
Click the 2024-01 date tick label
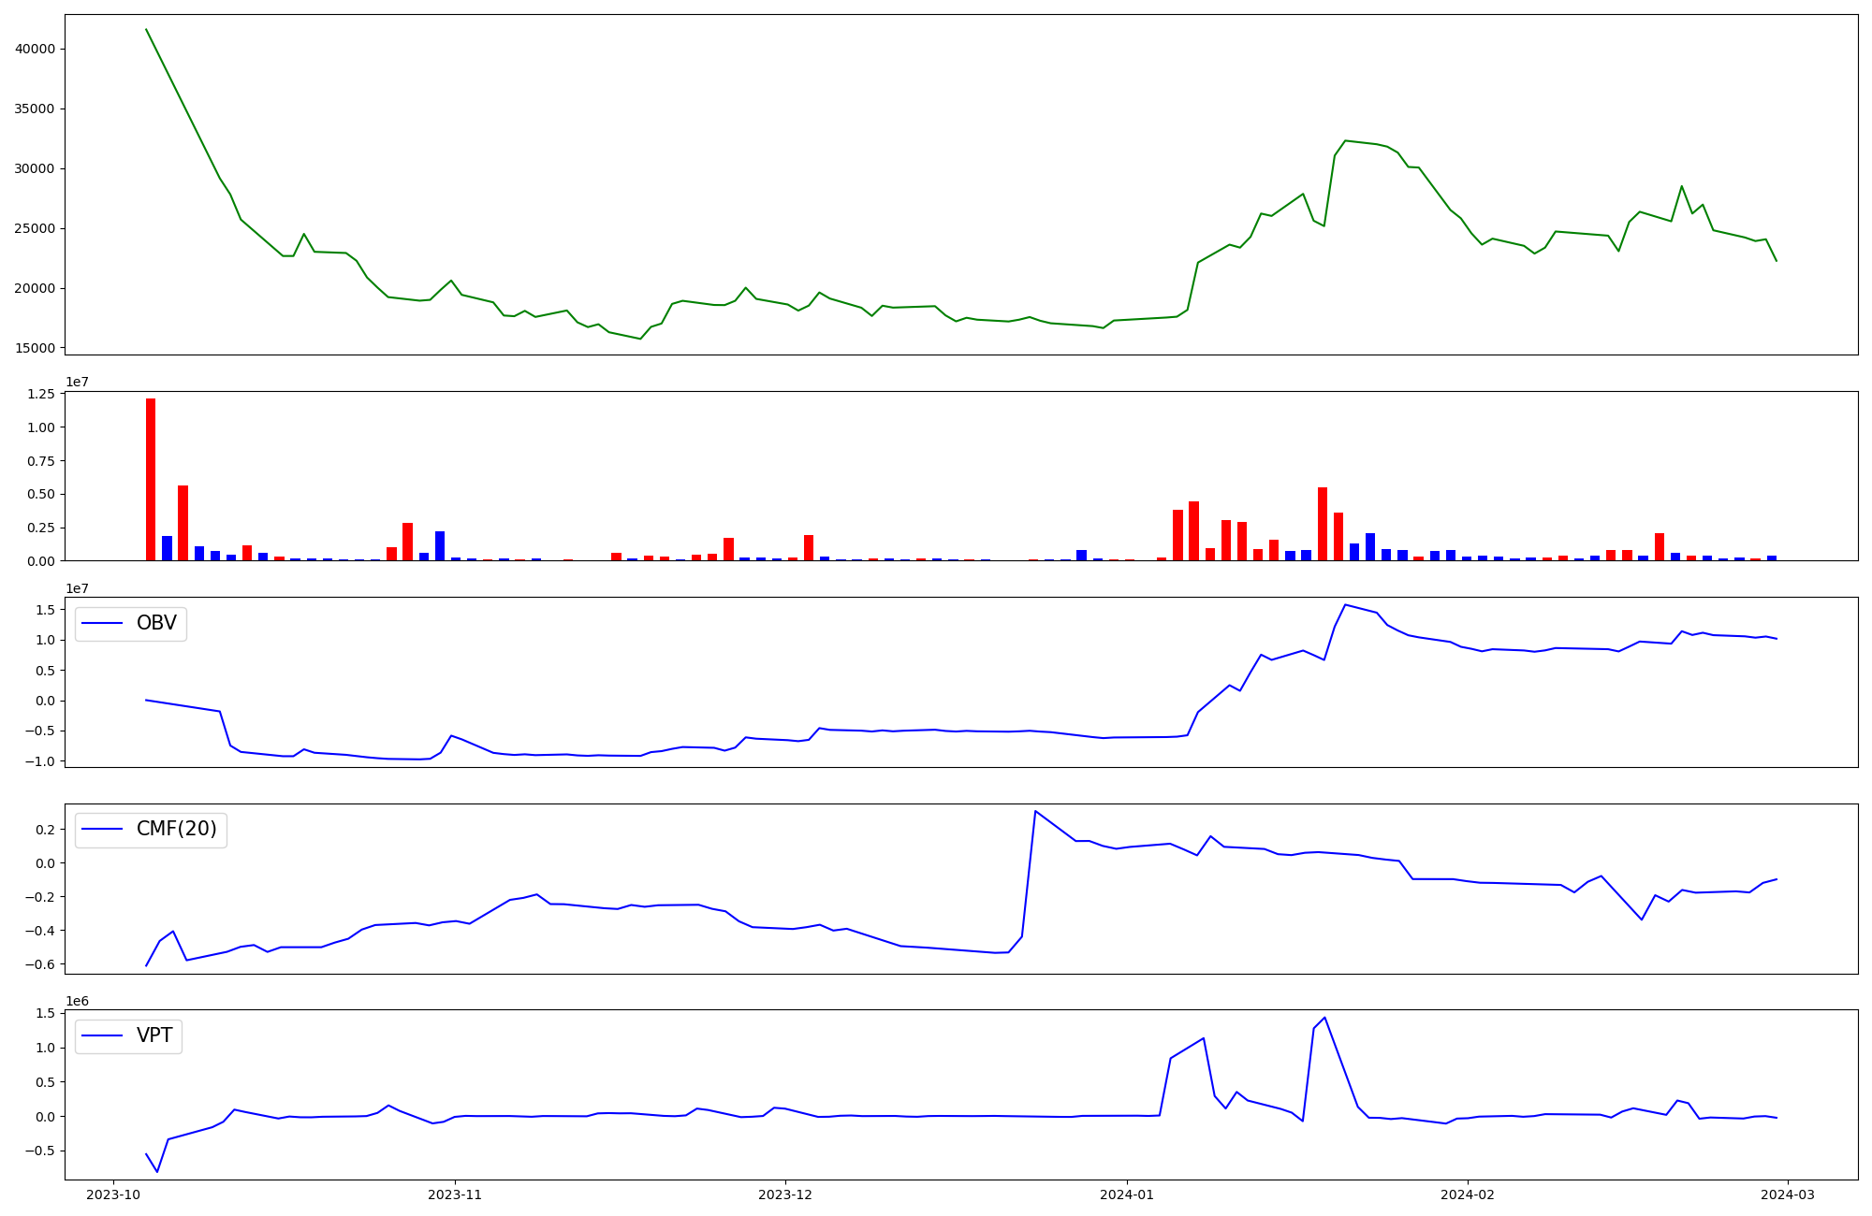pos(1127,1194)
